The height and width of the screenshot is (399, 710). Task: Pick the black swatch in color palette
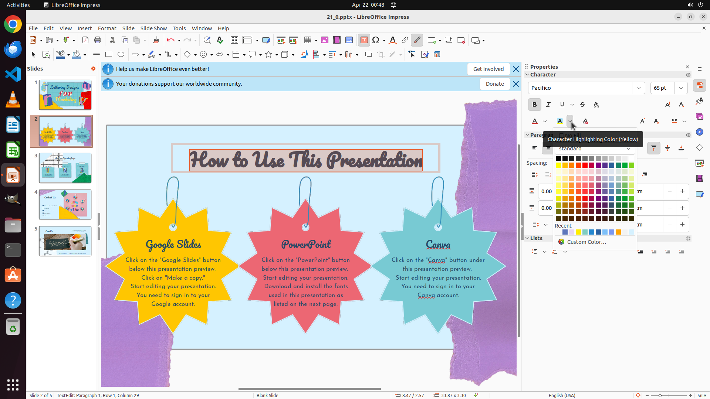tap(558, 158)
